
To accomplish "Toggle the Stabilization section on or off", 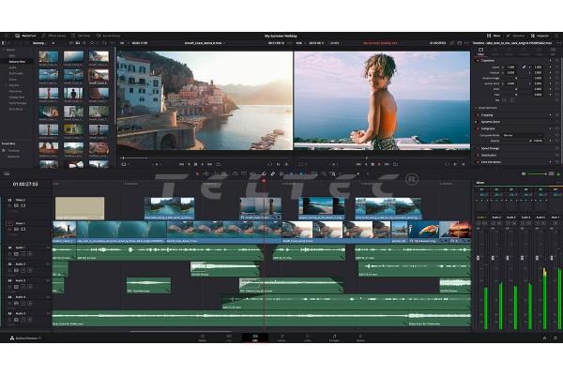I will 478,155.
